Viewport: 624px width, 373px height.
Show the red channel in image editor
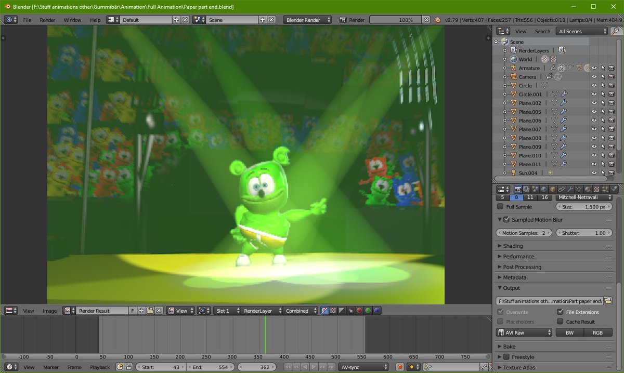[359, 311]
